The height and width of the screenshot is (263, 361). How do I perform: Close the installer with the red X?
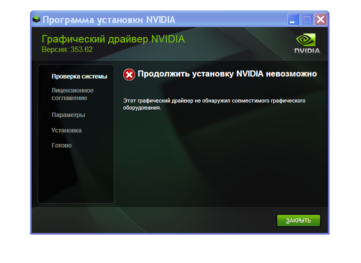(x=321, y=19)
